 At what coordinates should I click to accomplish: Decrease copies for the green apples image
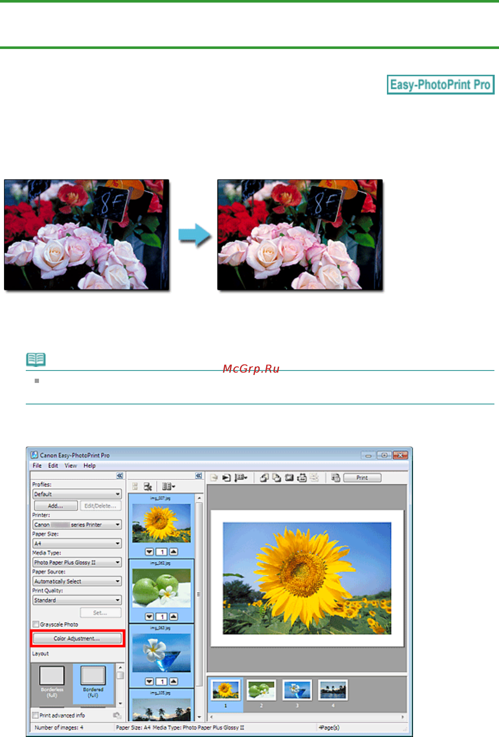click(149, 616)
